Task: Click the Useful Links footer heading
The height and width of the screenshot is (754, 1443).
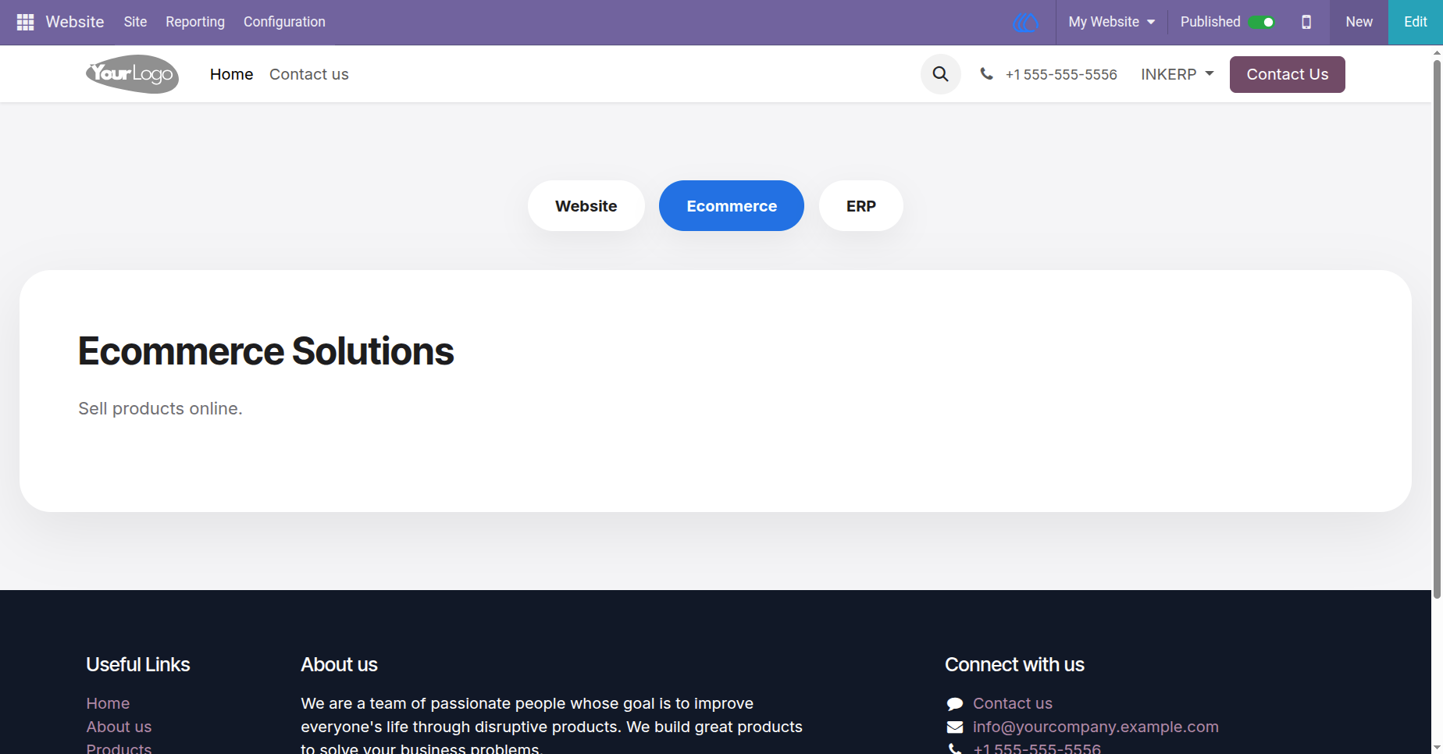Action: 138,664
